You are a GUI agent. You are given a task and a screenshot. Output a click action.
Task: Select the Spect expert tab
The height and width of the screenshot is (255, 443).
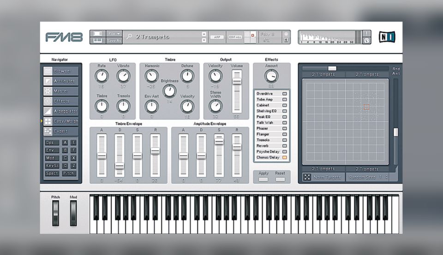(x=52, y=173)
